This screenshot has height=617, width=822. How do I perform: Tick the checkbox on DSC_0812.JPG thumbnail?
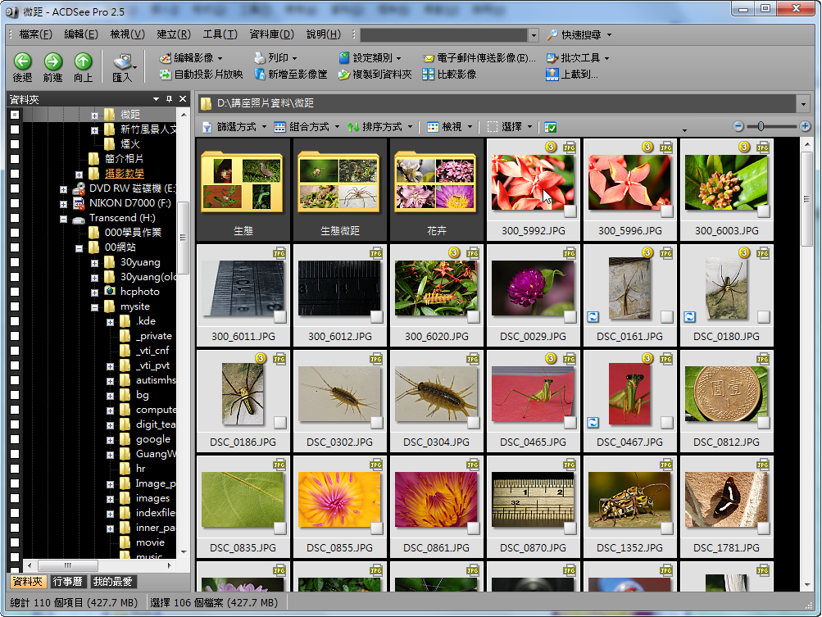(765, 422)
